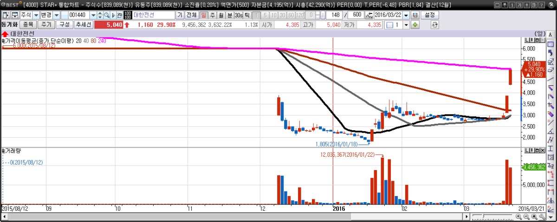The width and height of the screenshot is (557, 222).
Task: Select the Zz tool in sidebar
Action: coord(551,166)
